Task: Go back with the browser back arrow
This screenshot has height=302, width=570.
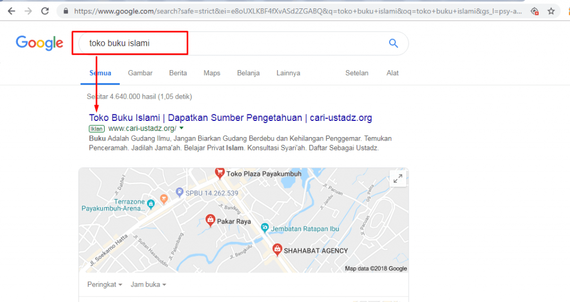Action: click(11, 11)
